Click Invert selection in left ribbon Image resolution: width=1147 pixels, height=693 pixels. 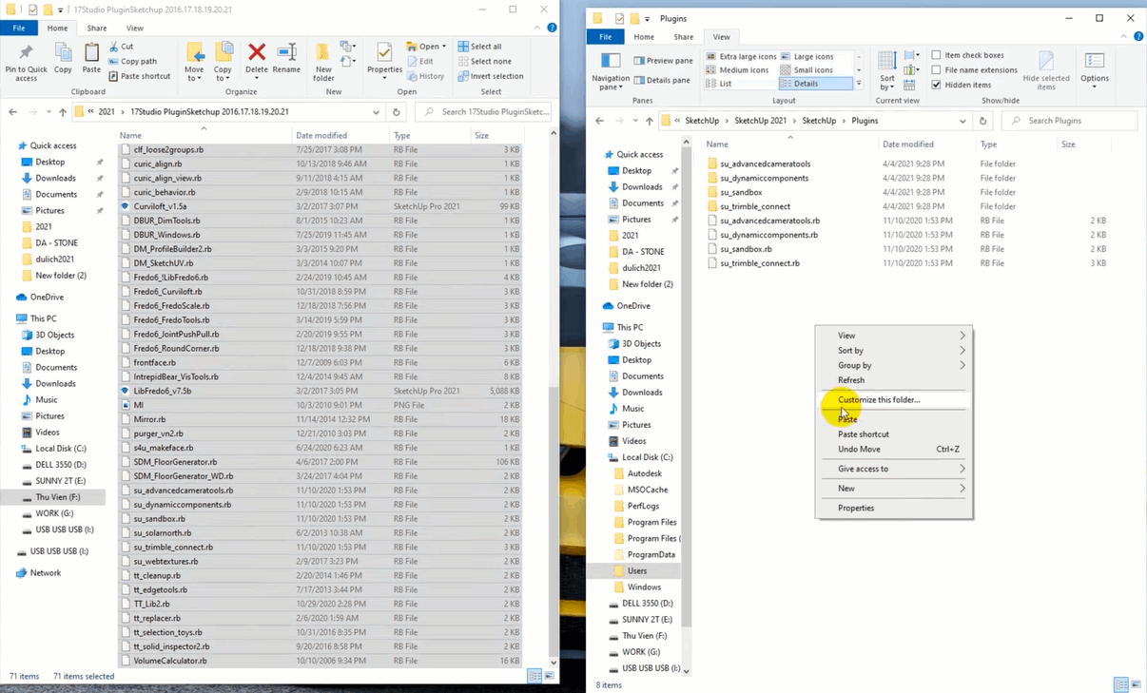tap(490, 76)
